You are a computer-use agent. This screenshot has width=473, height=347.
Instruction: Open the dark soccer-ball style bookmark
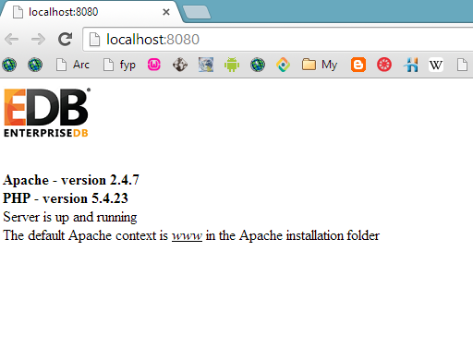click(x=180, y=65)
